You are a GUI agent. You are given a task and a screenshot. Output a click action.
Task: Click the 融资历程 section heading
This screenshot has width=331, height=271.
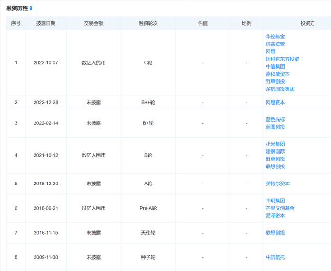pyautogui.click(x=17, y=8)
